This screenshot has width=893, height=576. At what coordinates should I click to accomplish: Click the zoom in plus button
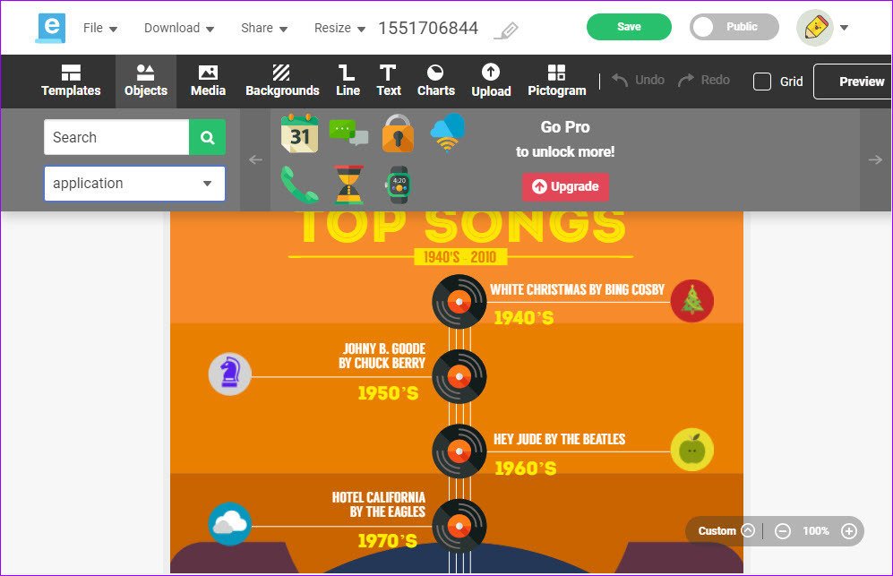[x=849, y=531]
